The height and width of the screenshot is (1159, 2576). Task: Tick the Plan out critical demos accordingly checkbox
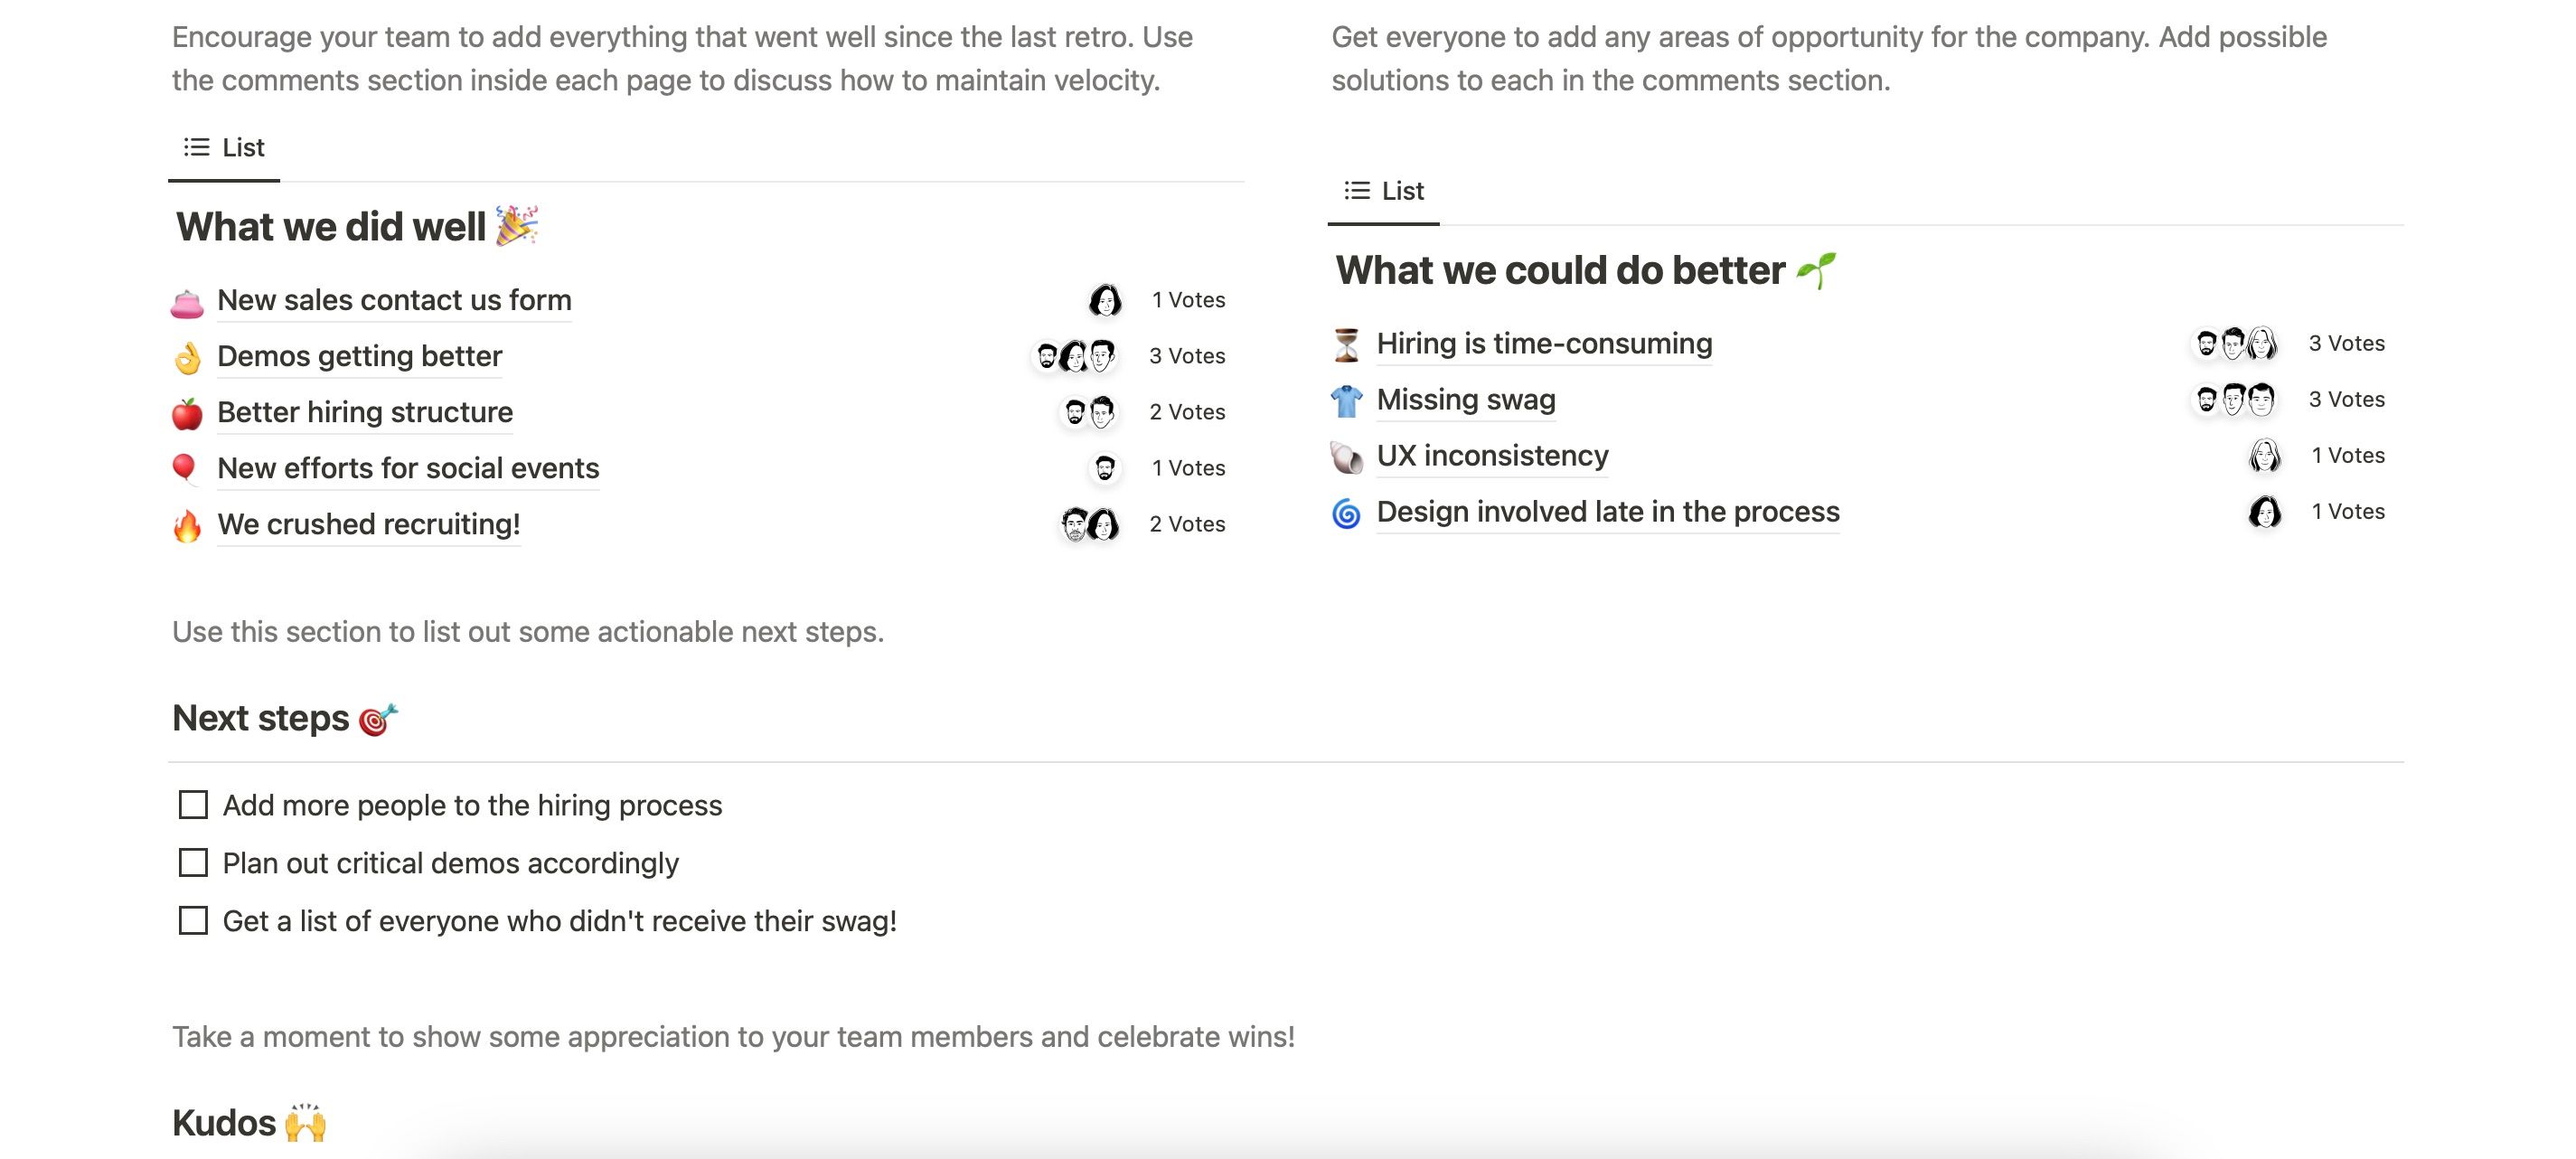click(x=193, y=863)
